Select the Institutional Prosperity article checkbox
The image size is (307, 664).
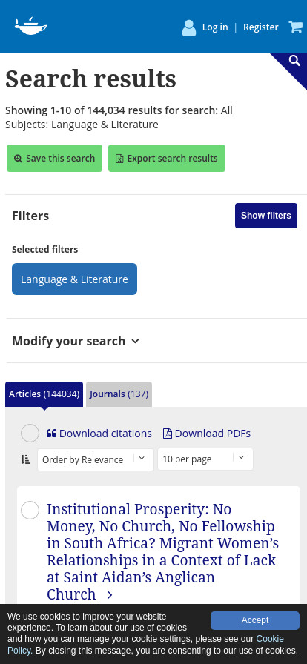(x=30, y=511)
